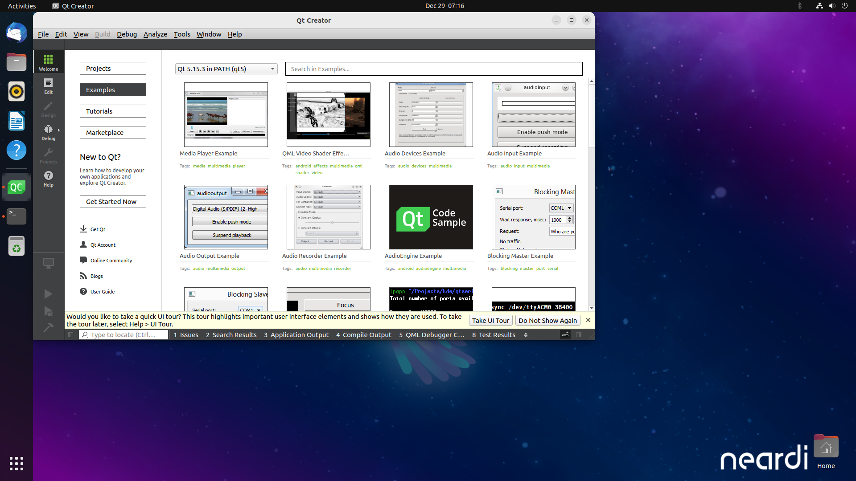This screenshot has width=856, height=481.
Task: Click Online Community chat icon
Action: click(x=83, y=260)
